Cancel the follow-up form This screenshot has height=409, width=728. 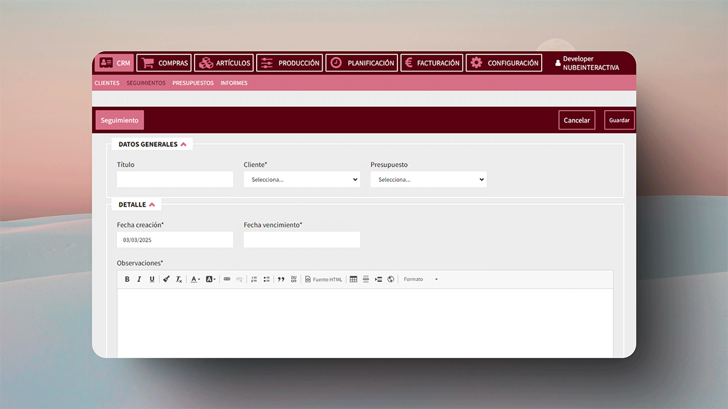pyautogui.click(x=577, y=120)
